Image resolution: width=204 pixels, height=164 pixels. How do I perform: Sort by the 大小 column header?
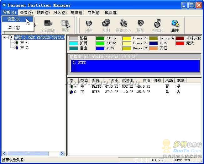pyautogui.click(x=112, y=81)
